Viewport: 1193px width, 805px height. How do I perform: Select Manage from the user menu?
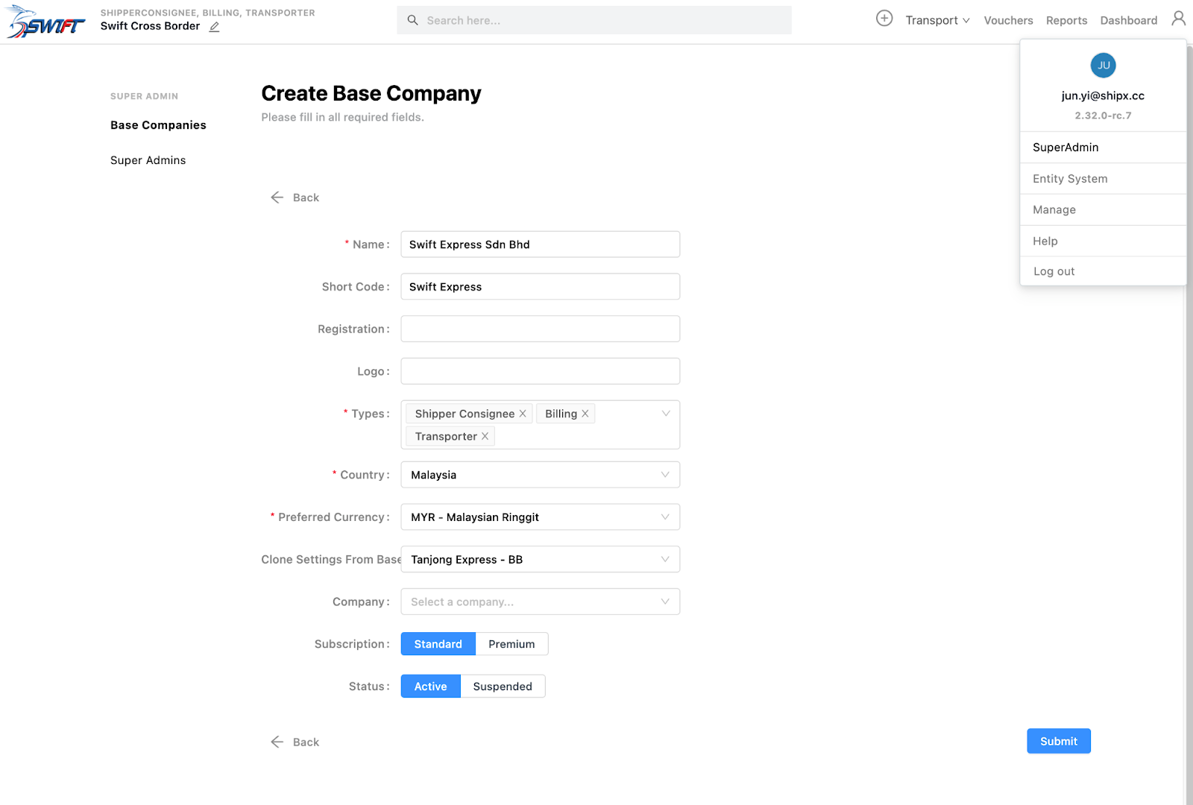1103,210
